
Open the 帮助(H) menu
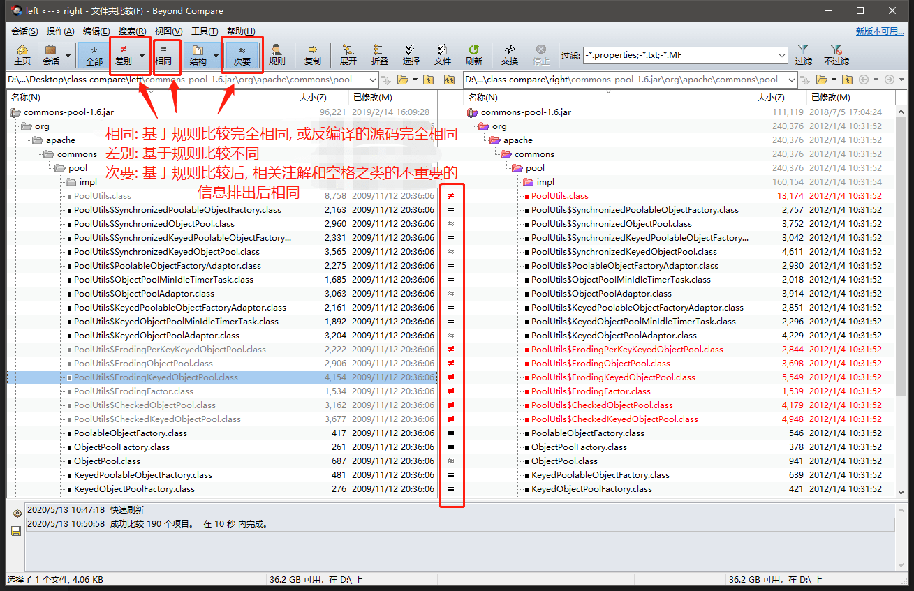pos(241,31)
